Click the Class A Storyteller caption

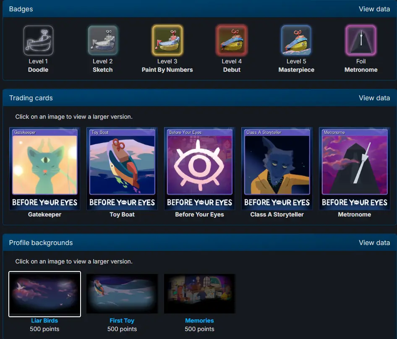pos(277,214)
